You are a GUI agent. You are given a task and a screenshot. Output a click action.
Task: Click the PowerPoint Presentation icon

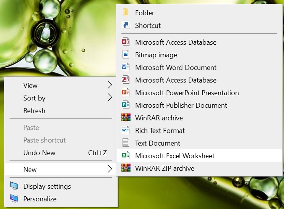coord(126,92)
